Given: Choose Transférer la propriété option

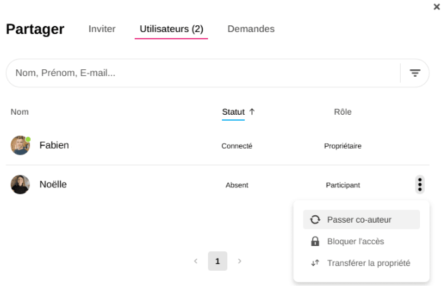Looking at the screenshot, I should 368,263.
